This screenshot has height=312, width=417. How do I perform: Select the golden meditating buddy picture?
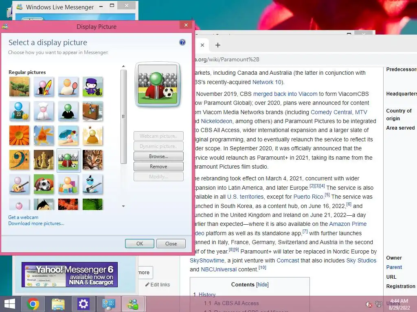[92, 136]
